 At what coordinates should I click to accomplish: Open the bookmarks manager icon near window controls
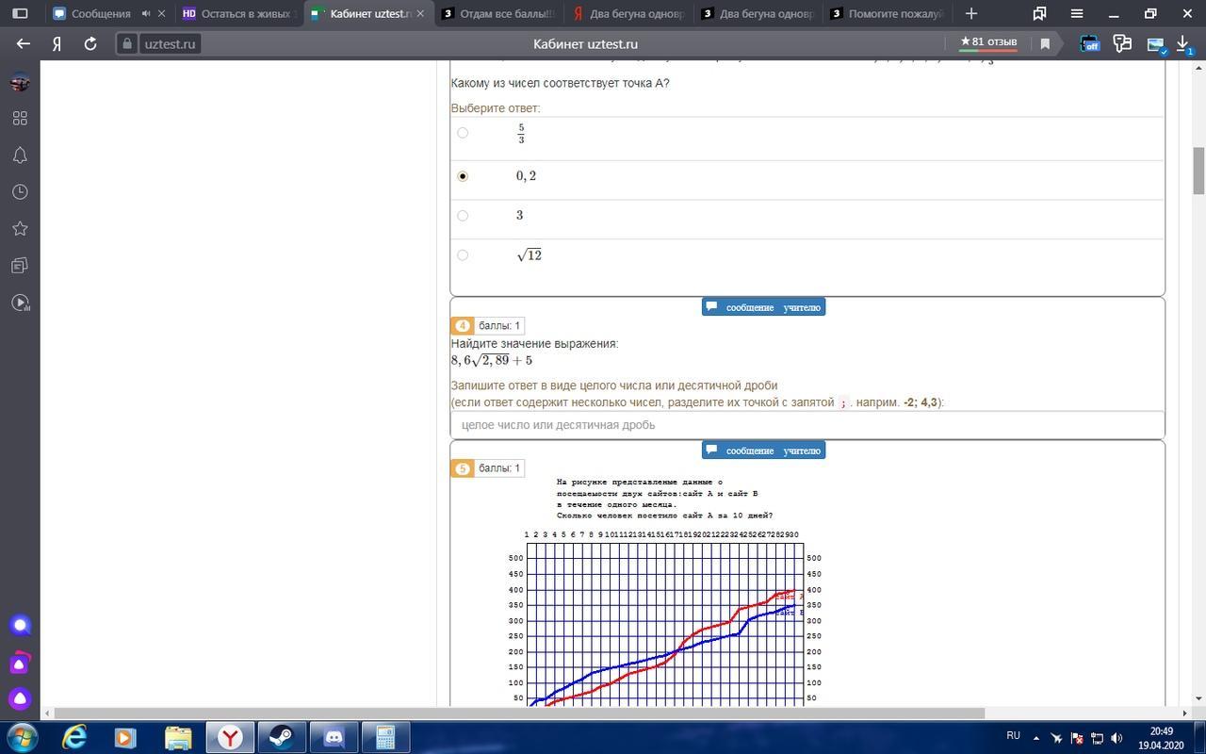[1039, 13]
